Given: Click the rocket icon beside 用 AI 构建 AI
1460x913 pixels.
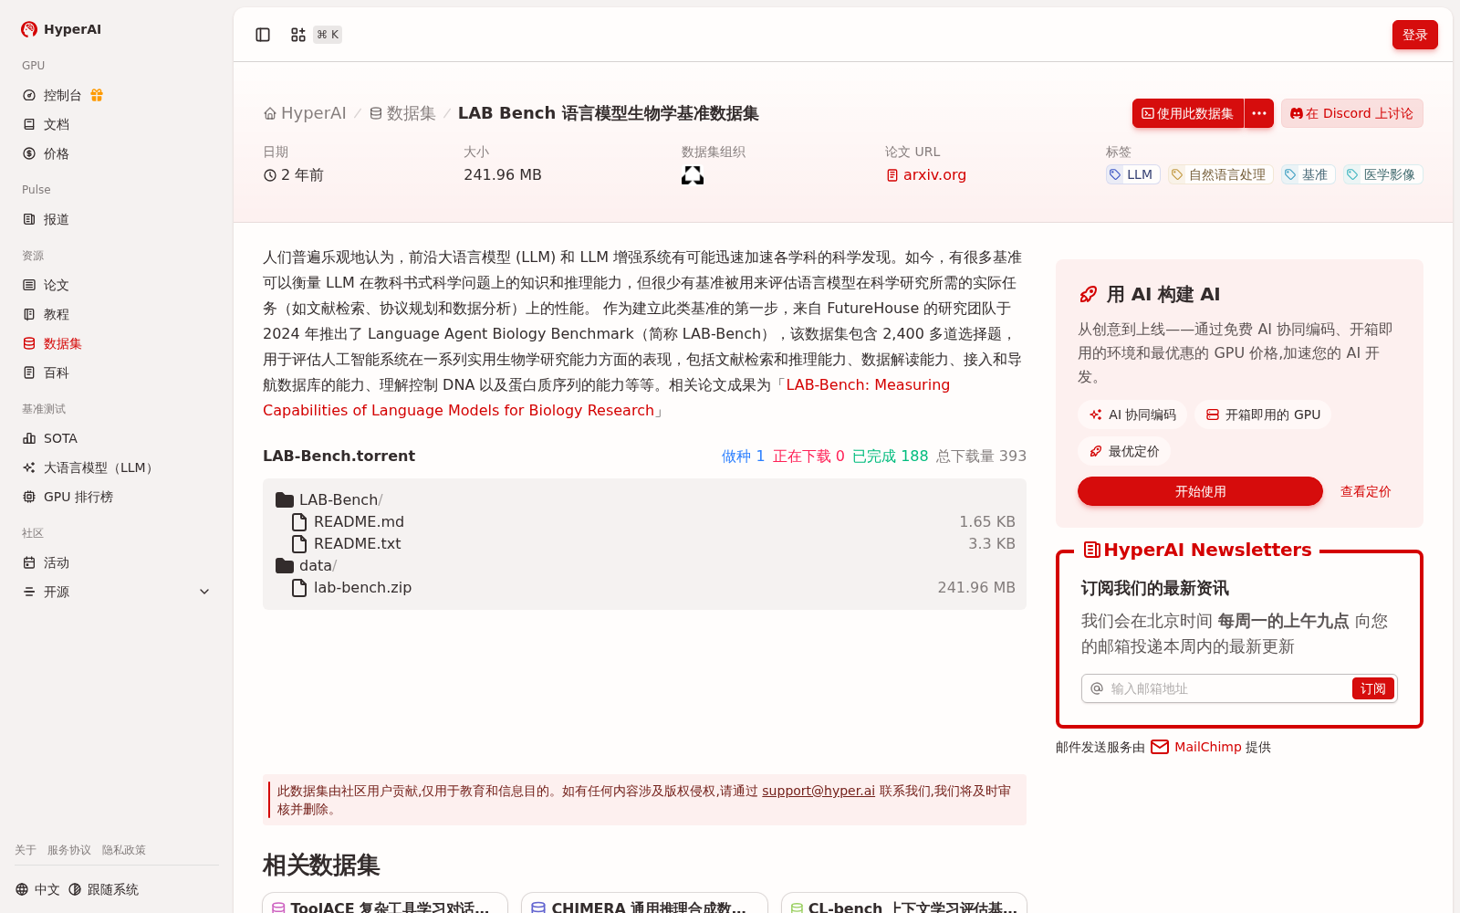Looking at the screenshot, I should point(1089,294).
